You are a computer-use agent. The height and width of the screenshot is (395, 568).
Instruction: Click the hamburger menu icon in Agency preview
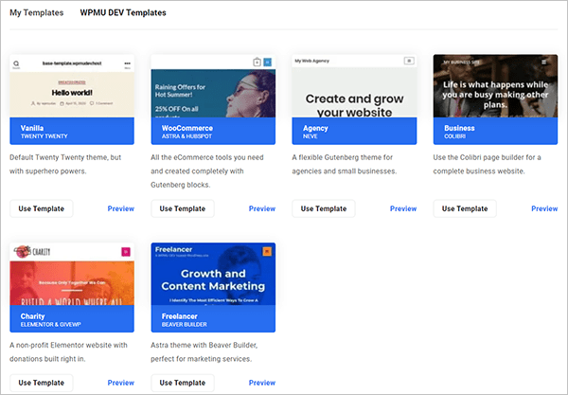tap(409, 61)
